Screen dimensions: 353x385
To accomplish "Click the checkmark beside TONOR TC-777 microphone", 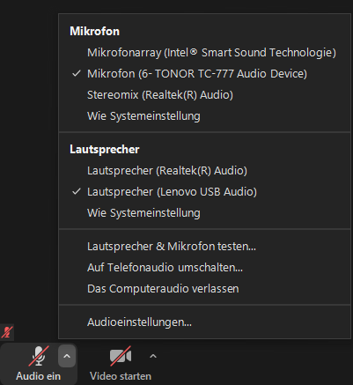I will [77, 73].
